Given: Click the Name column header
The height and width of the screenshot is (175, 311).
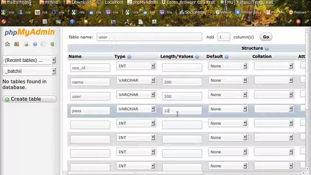Looking at the screenshot, I should tap(75, 56).
